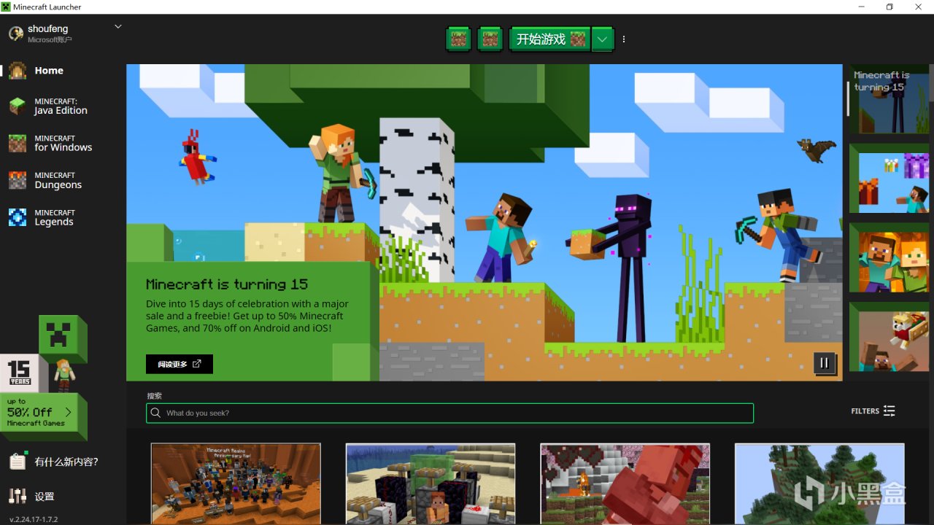
Task: Click the shoufeng profile avatar
Action: coord(15,34)
